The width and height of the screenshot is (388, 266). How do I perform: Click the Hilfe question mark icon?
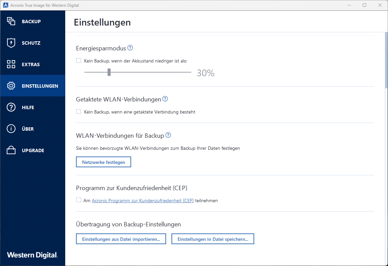pyautogui.click(x=11, y=107)
